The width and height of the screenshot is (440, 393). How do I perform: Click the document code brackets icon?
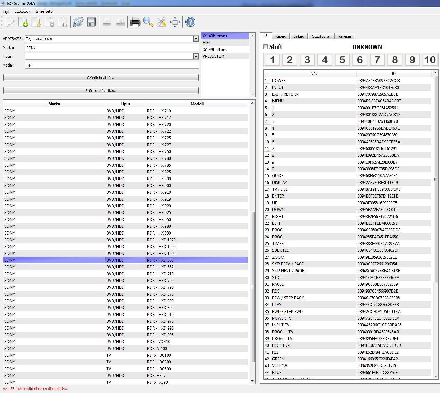[63, 22]
